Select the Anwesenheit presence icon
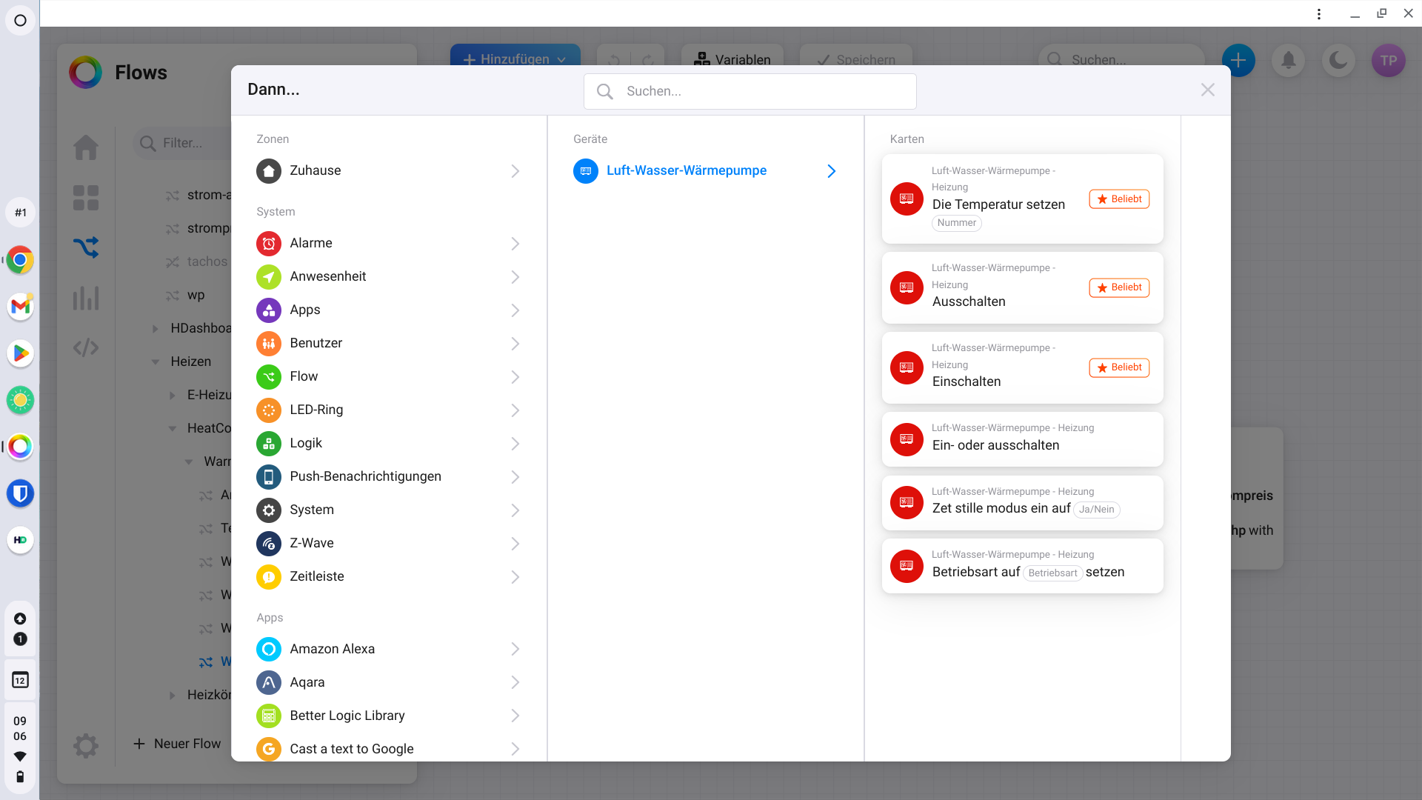 [x=269, y=276]
